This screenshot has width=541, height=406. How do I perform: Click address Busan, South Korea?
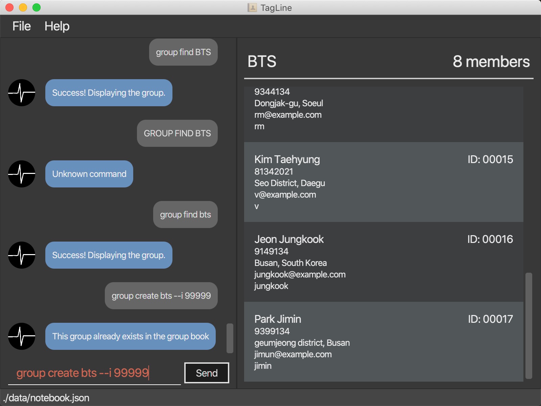290,263
